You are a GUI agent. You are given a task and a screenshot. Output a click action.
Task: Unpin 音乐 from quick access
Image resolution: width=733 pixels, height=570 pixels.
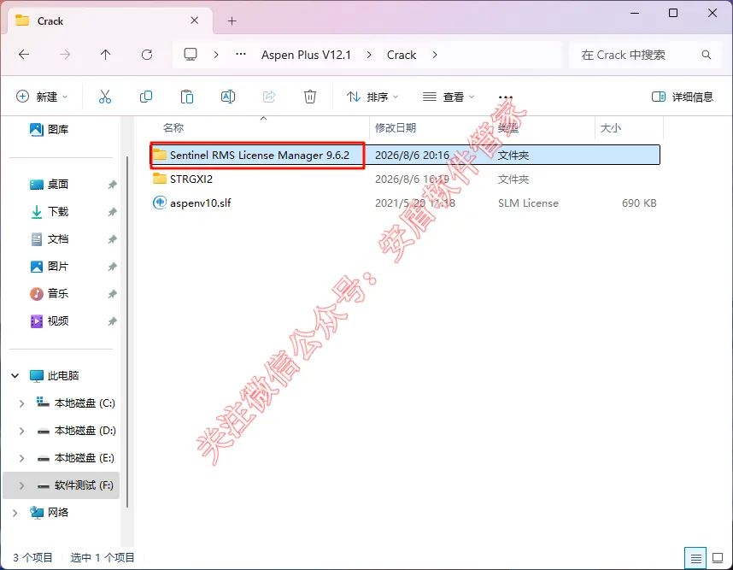point(112,294)
